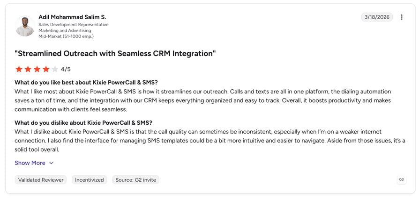The height and width of the screenshot is (199, 419).
Task: Click the second orange rating star
Action: [x=28, y=69]
